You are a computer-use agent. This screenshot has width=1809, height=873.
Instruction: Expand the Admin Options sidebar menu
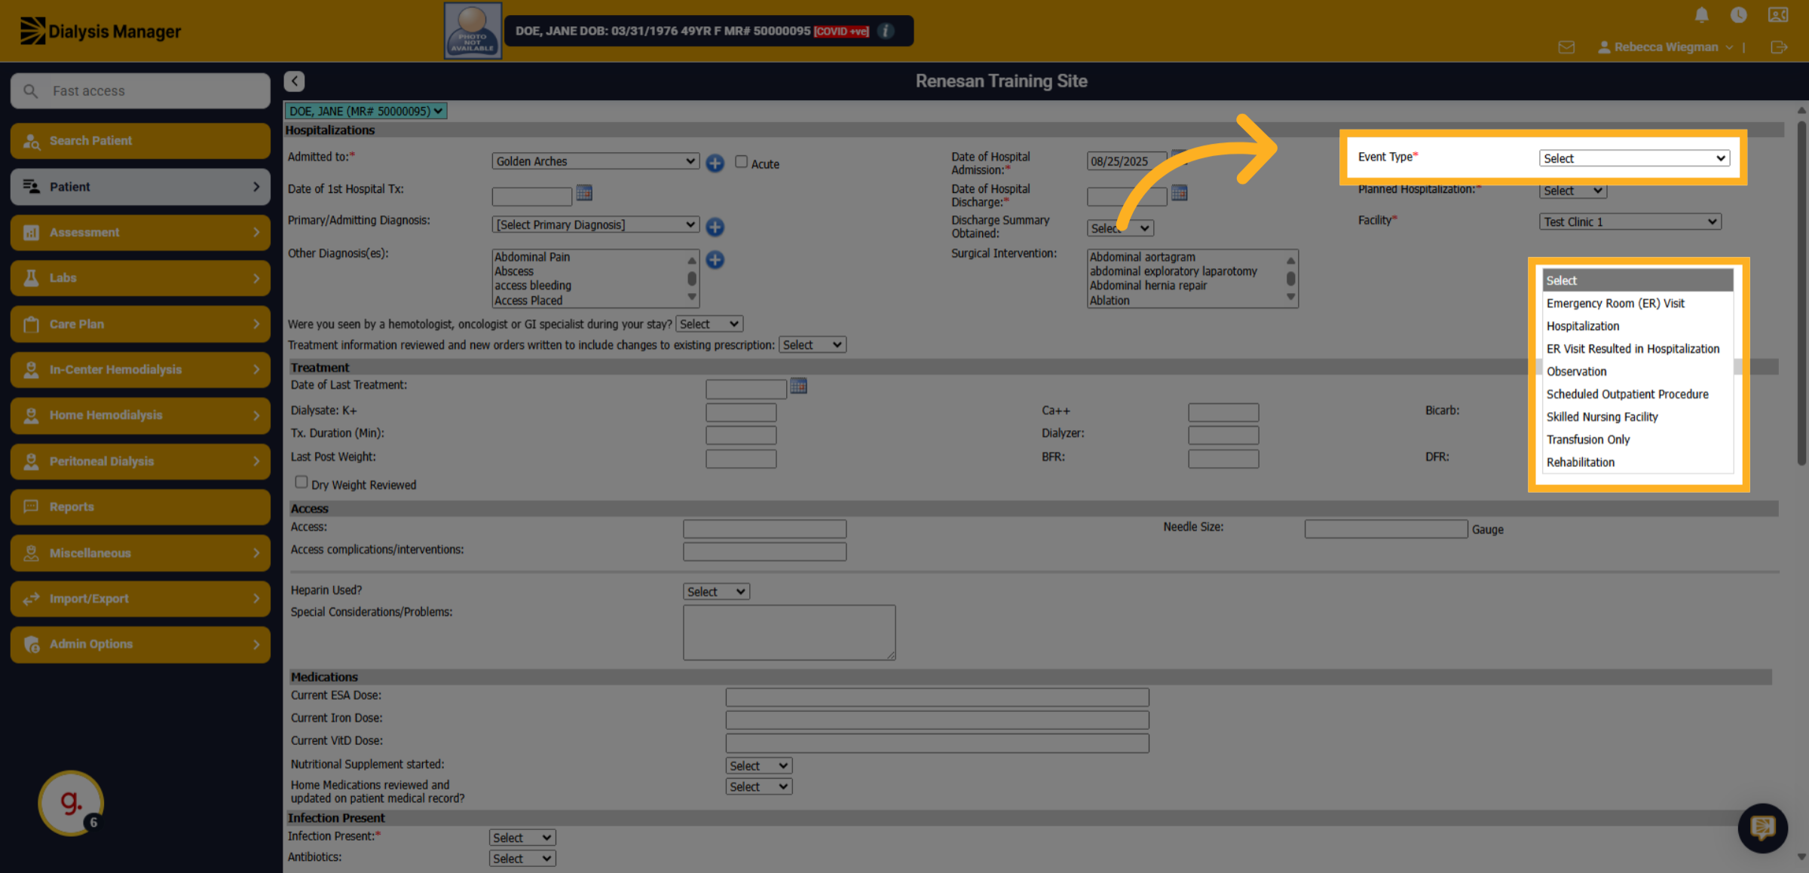pyautogui.click(x=140, y=644)
